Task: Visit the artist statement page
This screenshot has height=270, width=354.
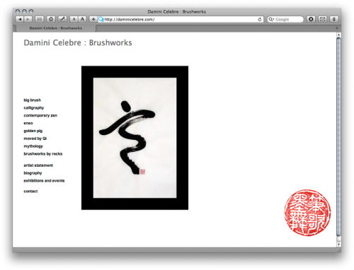Action: coord(38,165)
